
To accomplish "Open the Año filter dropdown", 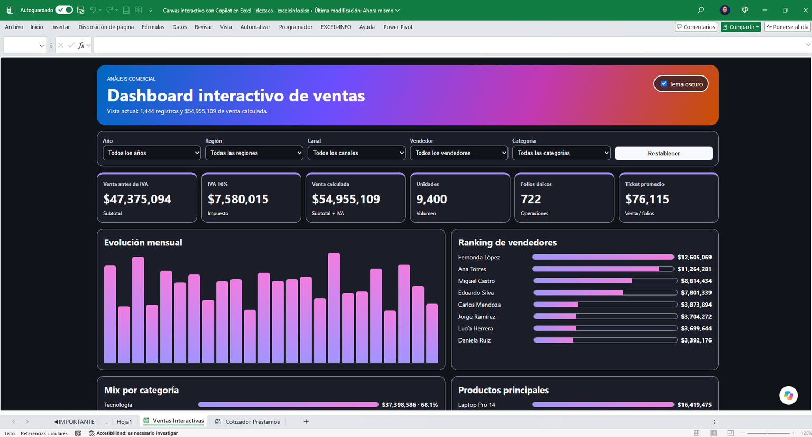I will click(x=152, y=153).
